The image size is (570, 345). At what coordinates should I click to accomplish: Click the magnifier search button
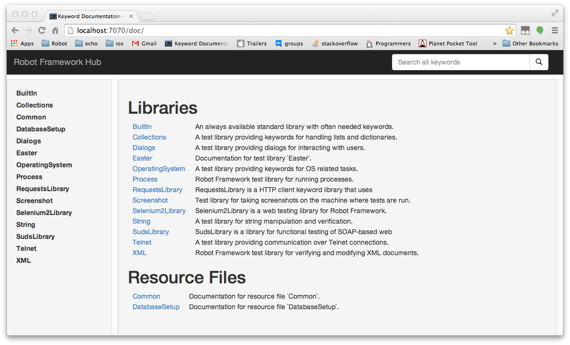[539, 62]
